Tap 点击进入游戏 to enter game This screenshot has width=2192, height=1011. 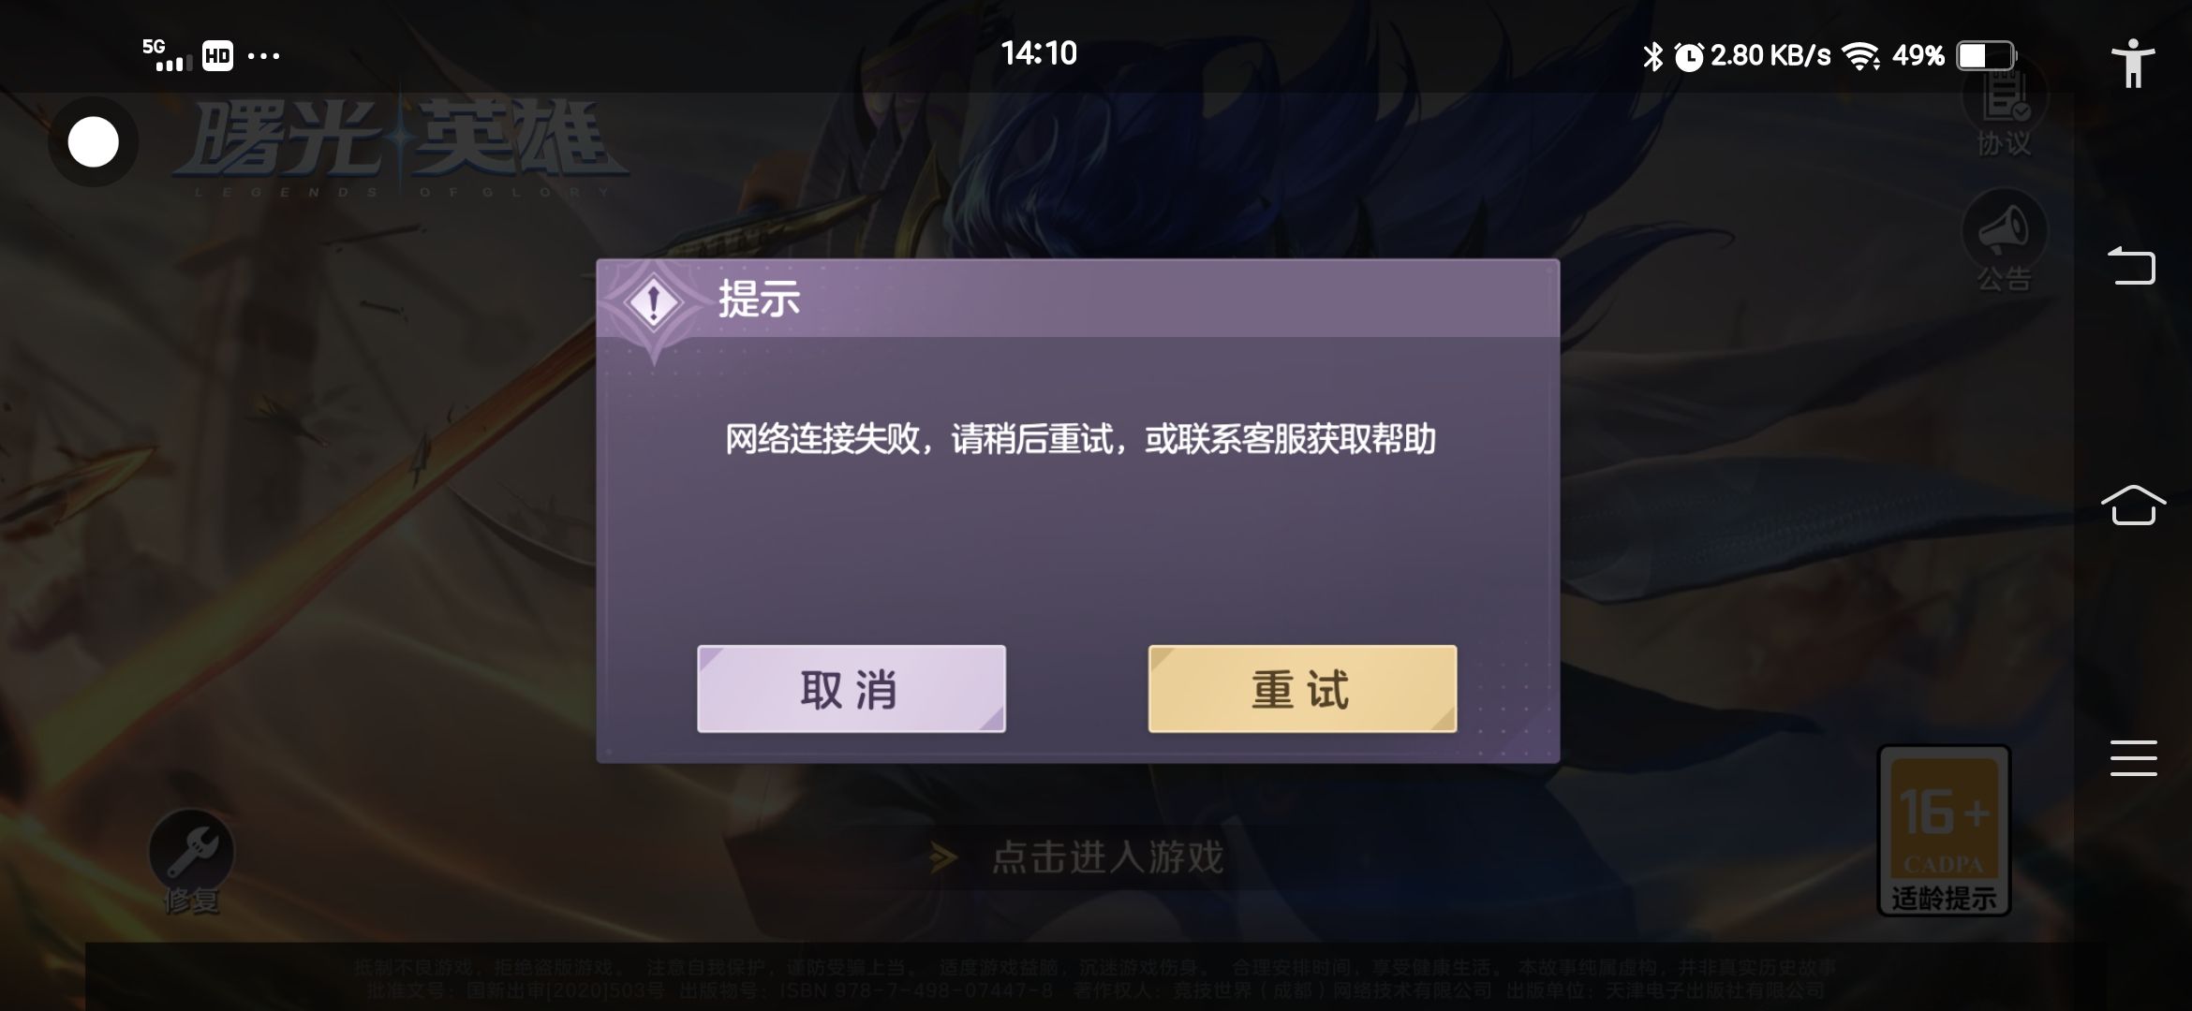pyautogui.click(x=1107, y=857)
